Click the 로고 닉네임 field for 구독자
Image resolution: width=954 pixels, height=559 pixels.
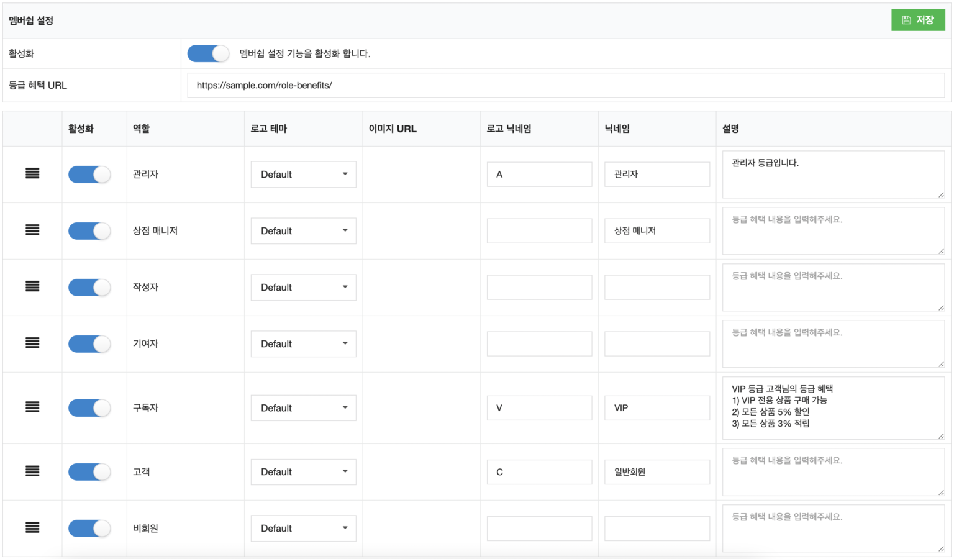[x=539, y=408]
